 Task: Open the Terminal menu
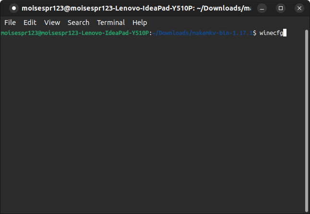[111, 23]
